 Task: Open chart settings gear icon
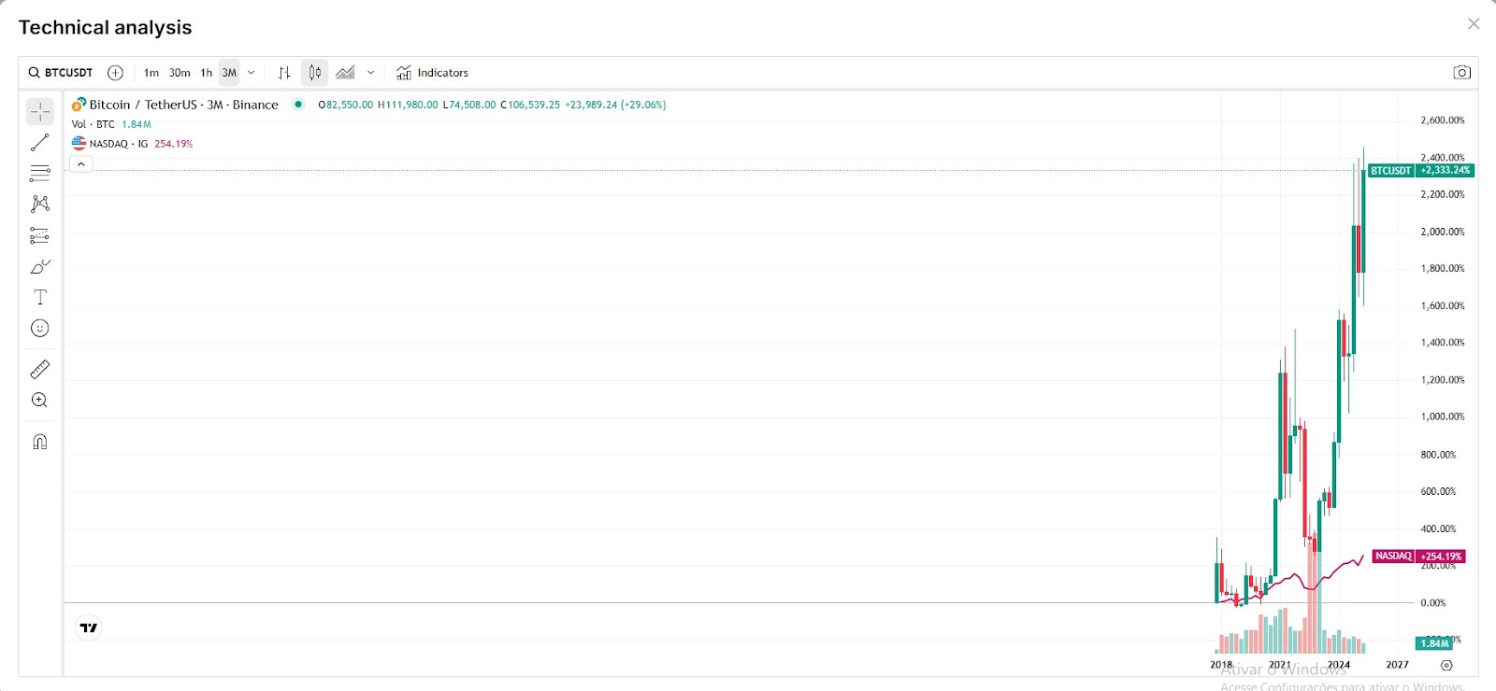[1446, 666]
